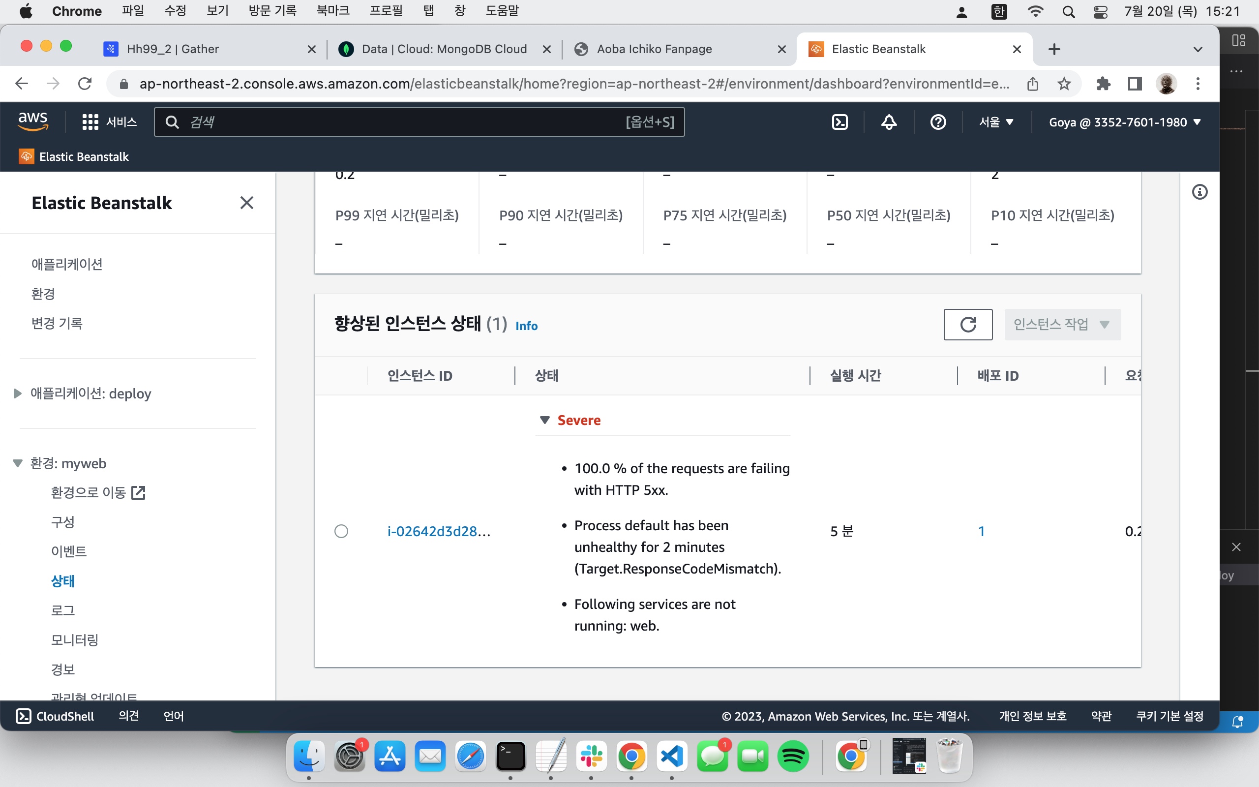Sort by 인스턴스 ID column header

pyautogui.click(x=420, y=375)
